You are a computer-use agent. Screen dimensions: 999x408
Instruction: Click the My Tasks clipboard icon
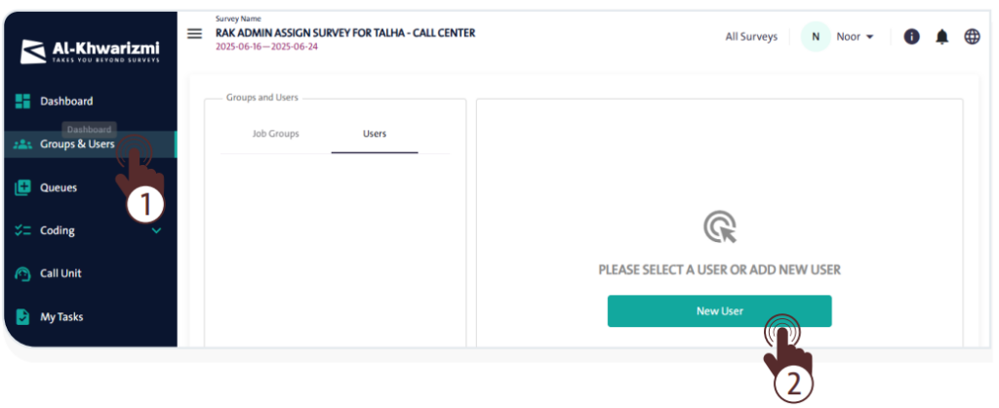click(23, 316)
